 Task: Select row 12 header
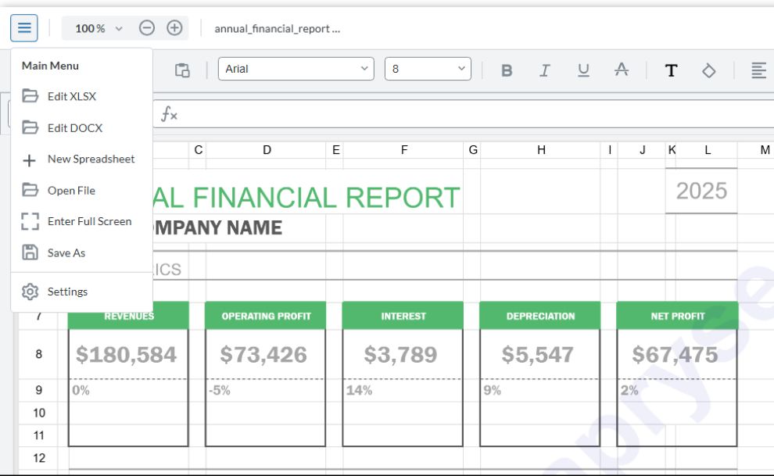38,458
